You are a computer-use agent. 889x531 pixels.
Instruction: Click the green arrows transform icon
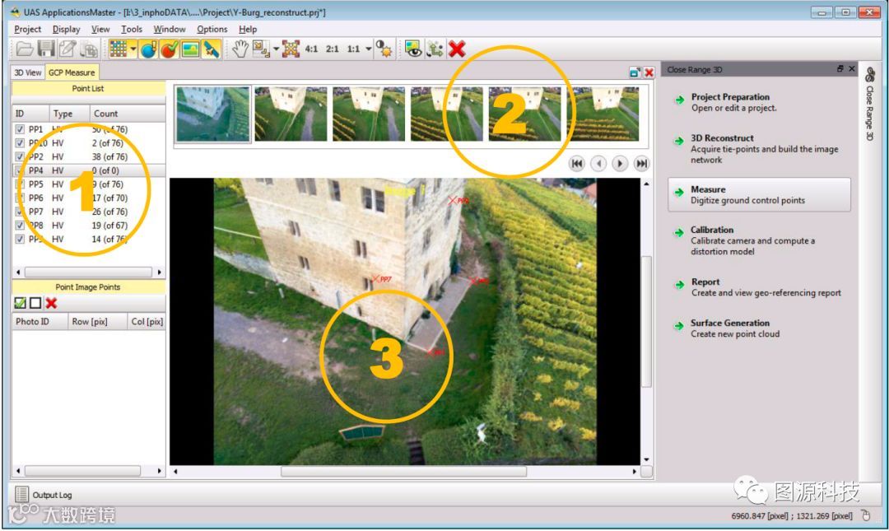pos(435,49)
